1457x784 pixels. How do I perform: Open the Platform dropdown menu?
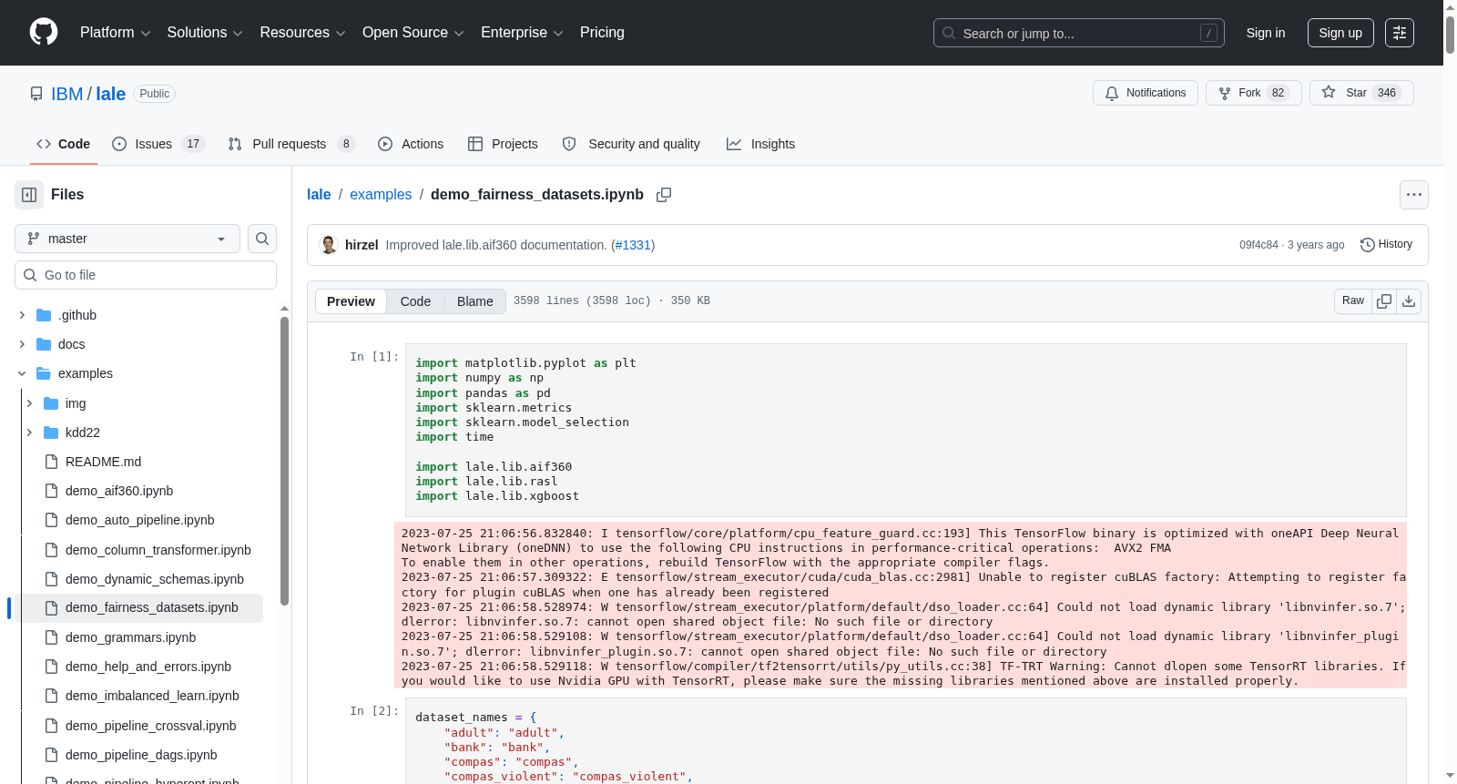115,33
